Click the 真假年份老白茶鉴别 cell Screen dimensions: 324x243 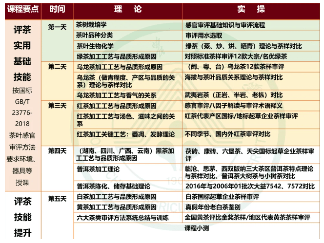(251, 207)
